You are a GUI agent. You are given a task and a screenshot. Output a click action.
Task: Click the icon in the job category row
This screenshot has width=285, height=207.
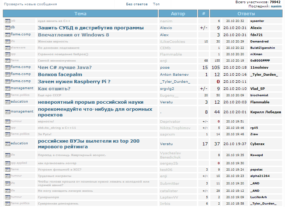click(x=7, y=21)
